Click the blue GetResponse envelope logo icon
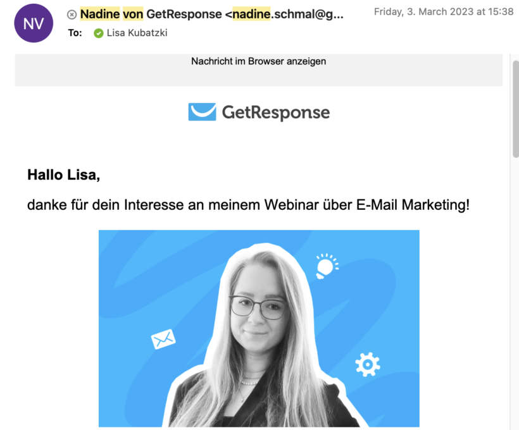 pyautogui.click(x=202, y=112)
